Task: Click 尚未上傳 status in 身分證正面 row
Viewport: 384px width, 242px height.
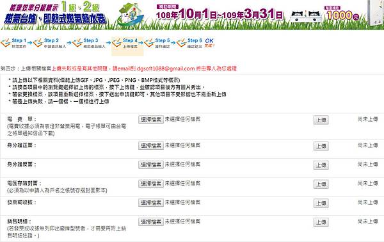Action: pos(367,145)
